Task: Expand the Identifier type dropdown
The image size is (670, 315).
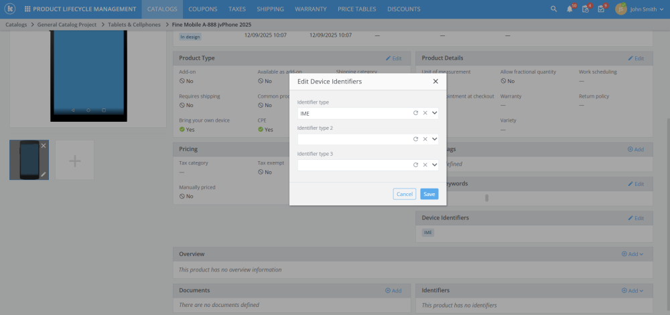Action: 435,113
